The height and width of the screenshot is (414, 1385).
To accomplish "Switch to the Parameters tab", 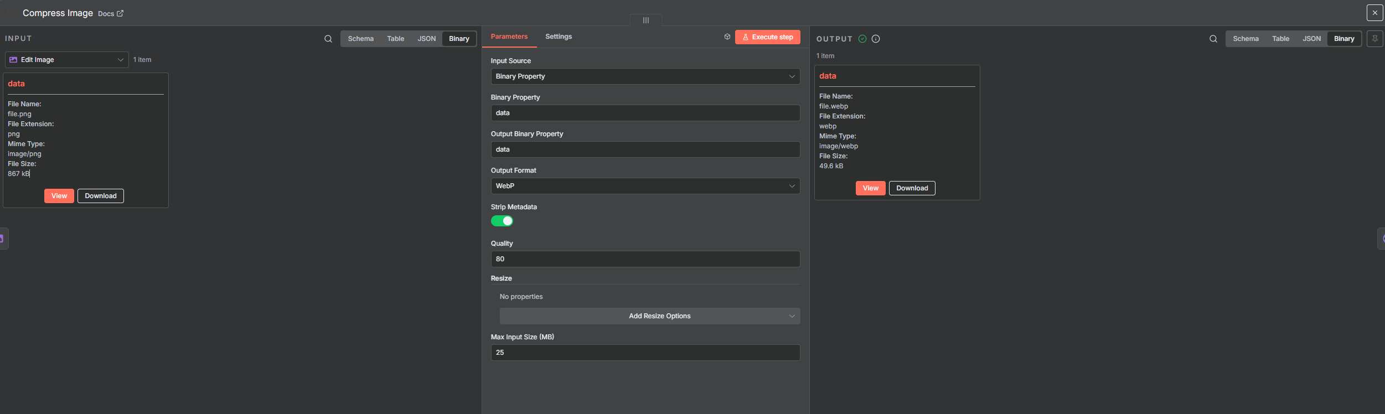I will (x=509, y=37).
